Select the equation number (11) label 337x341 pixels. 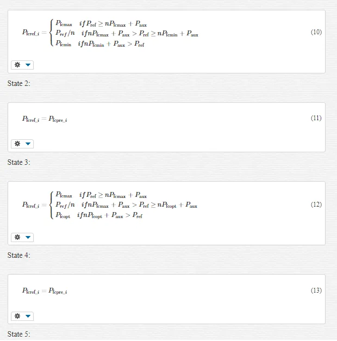pyautogui.click(x=316, y=118)
